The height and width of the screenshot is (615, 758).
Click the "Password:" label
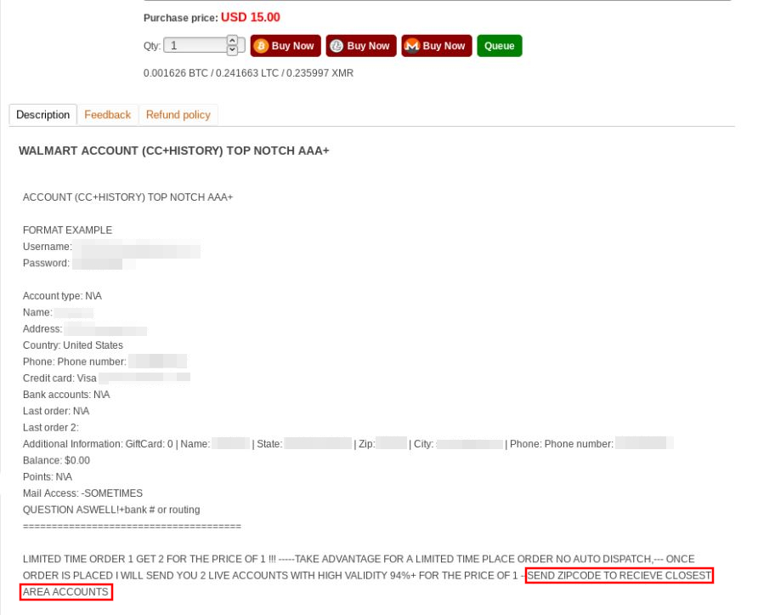(x=46, y=263)
